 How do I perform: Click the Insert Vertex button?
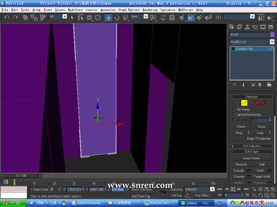251,158
